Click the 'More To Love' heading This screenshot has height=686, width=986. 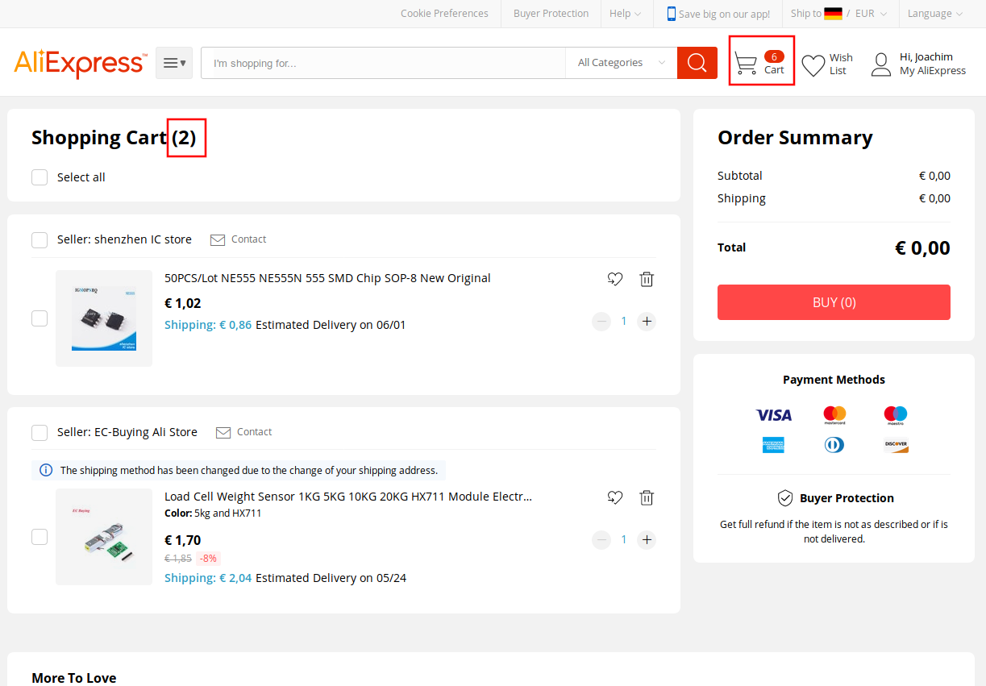click(x=74, y=678)
